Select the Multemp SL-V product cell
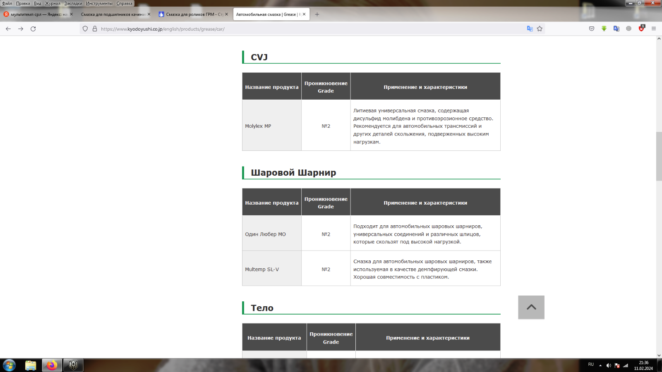 click(x=272, y=269)
